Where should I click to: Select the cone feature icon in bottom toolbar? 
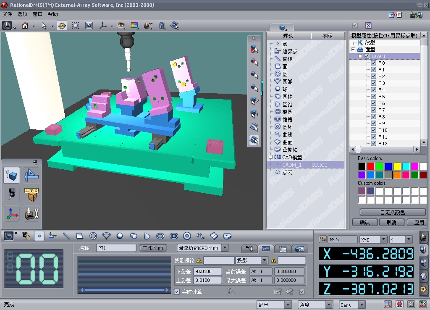[147, 236]
